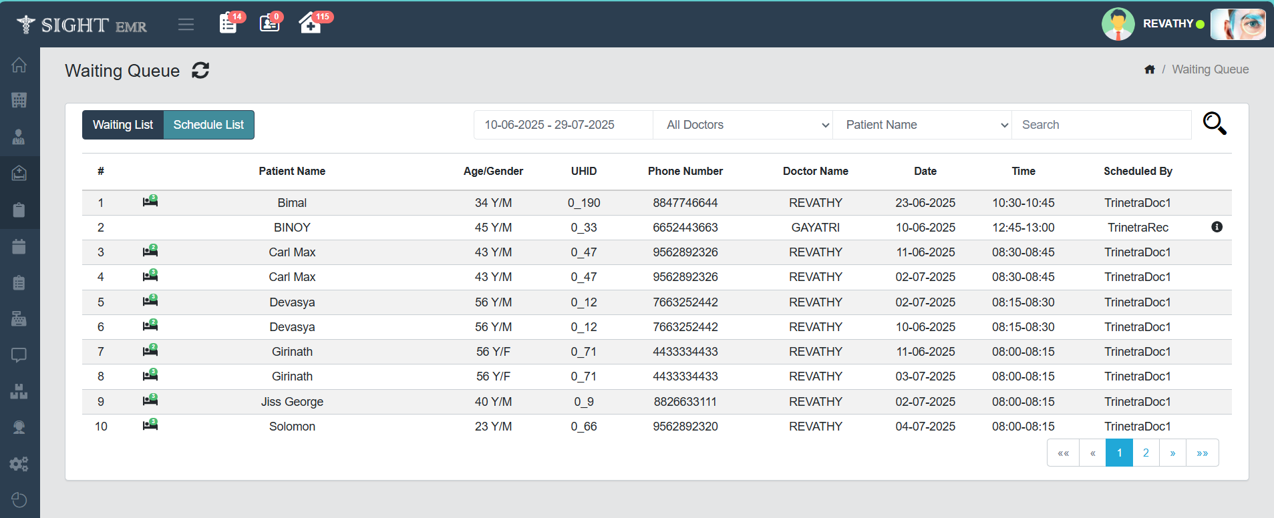Image resolution: width=1274 pixels, height=518 pixels.
Task: Go to page 2 of the results
Action: [1146, 453]
